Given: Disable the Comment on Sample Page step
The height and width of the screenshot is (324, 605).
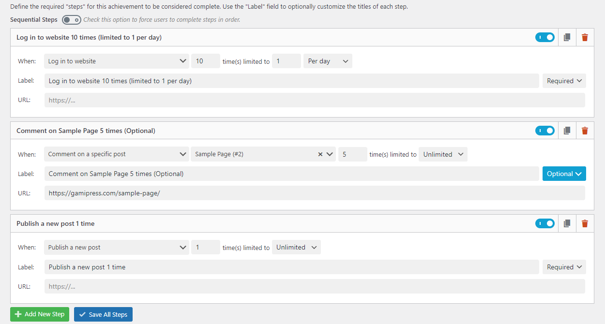Looking at the screenshot, I should pyautogui.click(x=544, y=131).
